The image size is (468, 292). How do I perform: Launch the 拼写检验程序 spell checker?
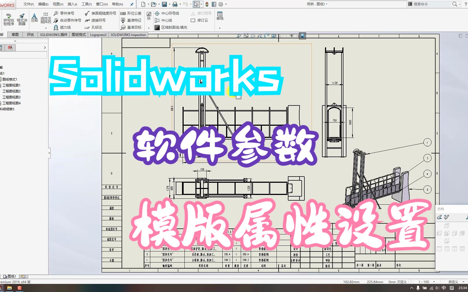9,19
